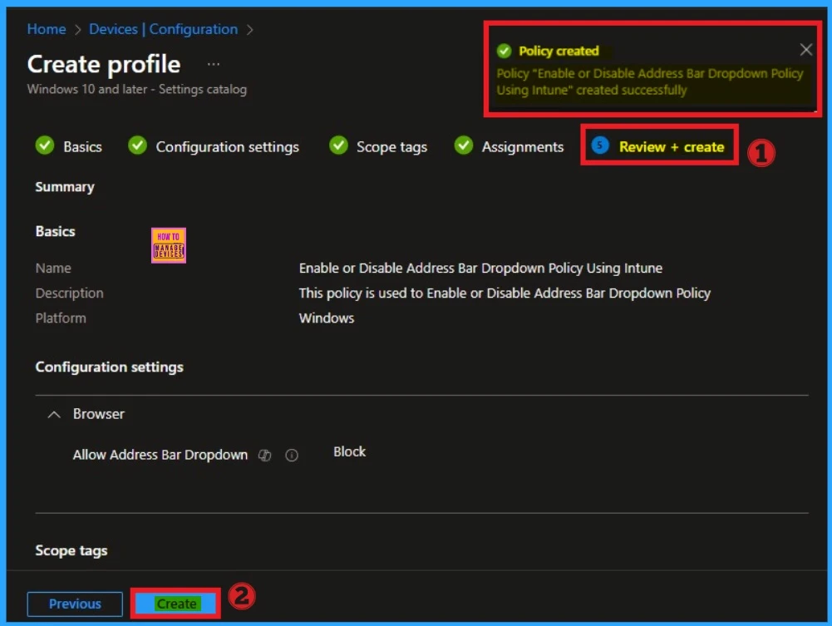
Task: Click the Description field label
Action: pos(70,293)
